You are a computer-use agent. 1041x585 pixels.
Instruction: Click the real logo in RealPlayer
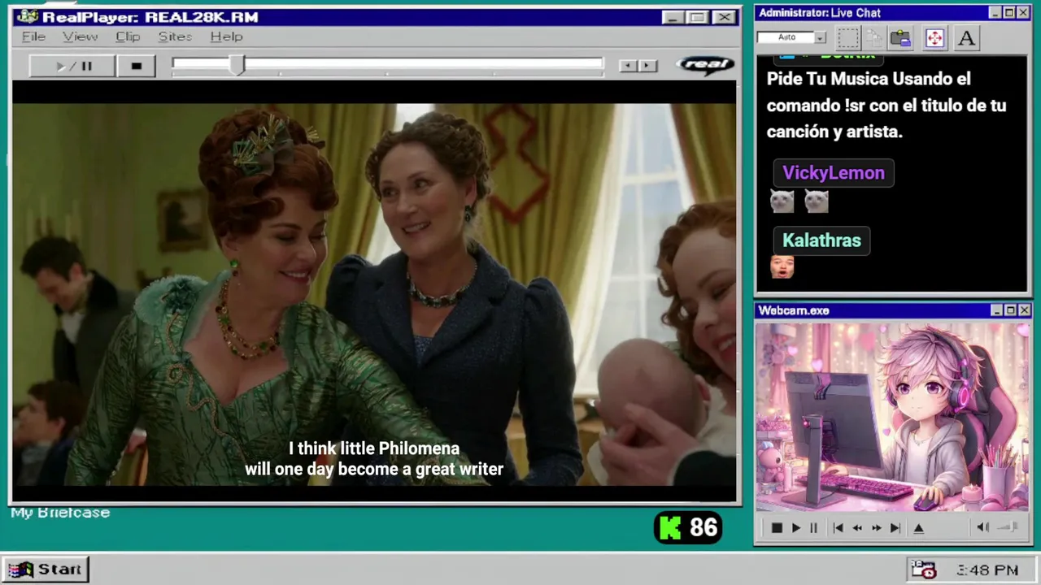[705, 64]
